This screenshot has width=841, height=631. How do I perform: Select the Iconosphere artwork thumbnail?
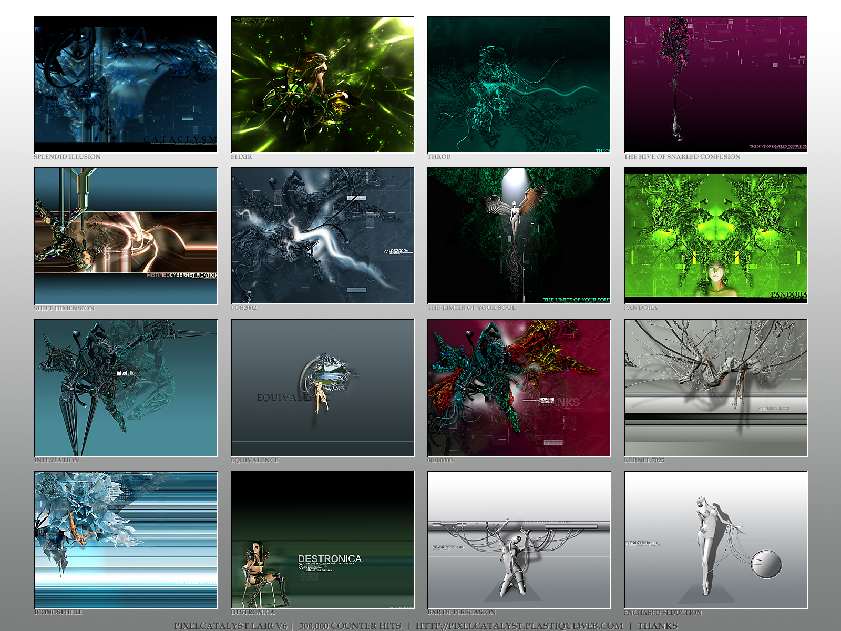tap(126, 540)
